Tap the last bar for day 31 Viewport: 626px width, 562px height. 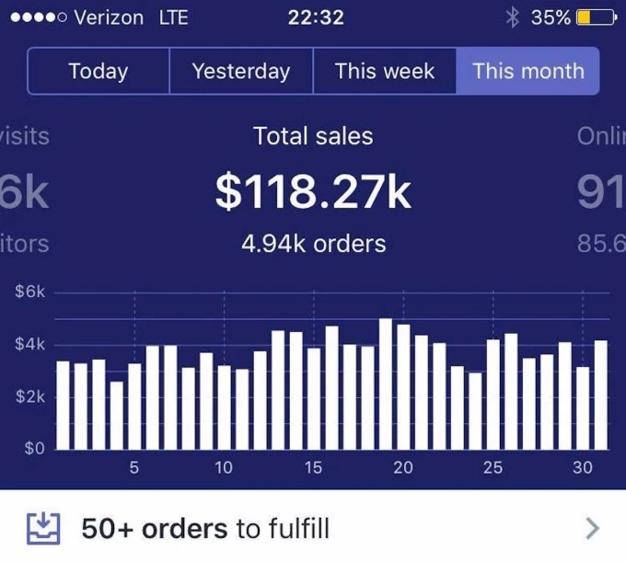pos(600,396)
